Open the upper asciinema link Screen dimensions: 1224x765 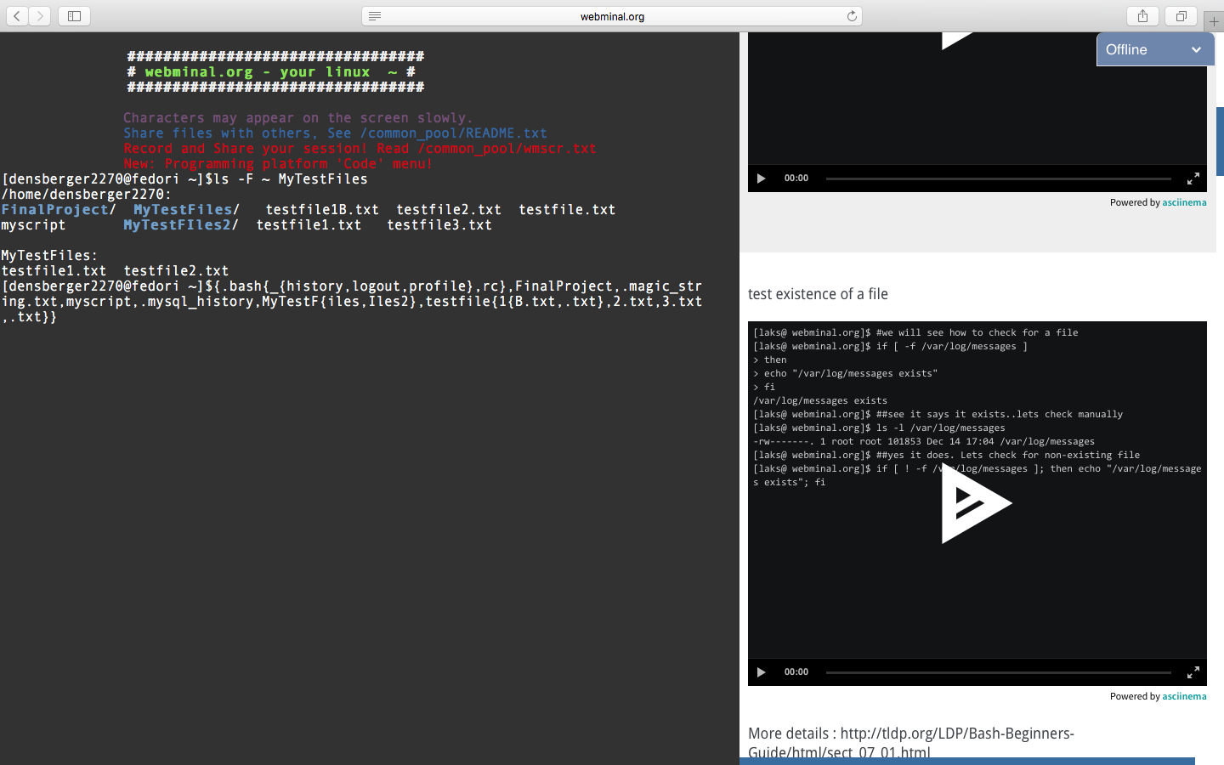pos(1184,202)
